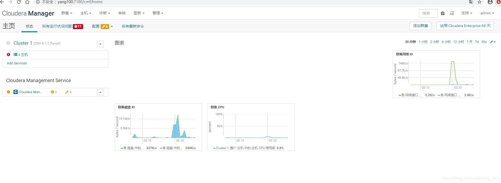Click the translate page icon
Image resolution: width=501 pixels, height=183 pixels.
[471, 2]
